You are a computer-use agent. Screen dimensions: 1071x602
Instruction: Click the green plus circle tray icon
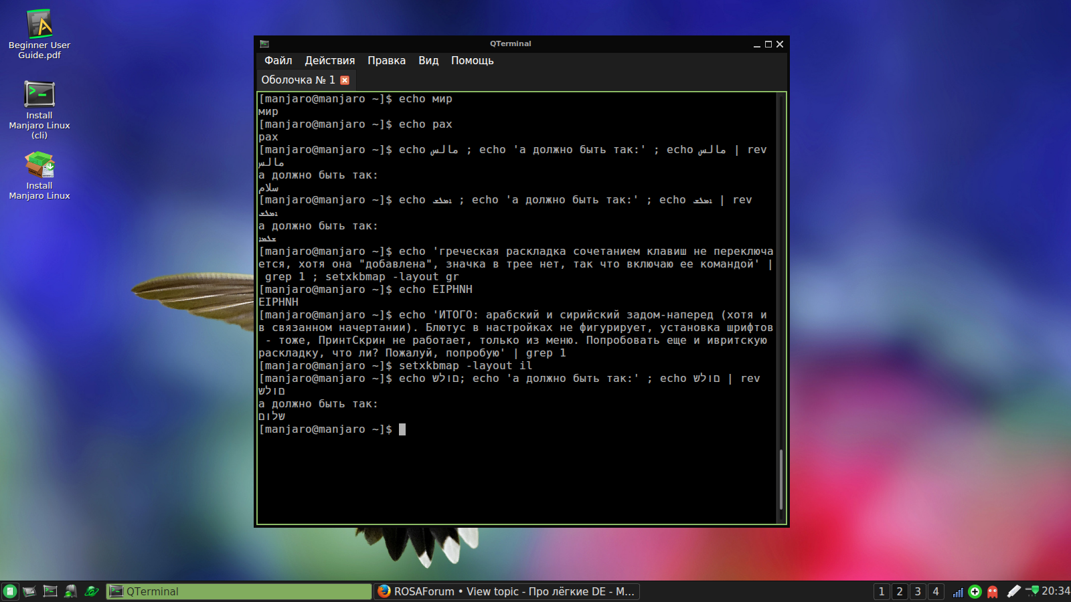point(975,591)
